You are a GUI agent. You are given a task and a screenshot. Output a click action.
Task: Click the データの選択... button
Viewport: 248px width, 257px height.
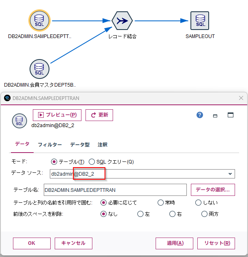click(x=213, y=190)
